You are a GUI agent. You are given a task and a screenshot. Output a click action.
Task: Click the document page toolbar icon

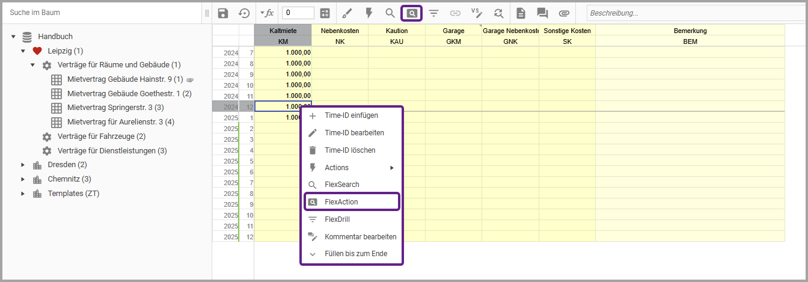click(521, 13)
